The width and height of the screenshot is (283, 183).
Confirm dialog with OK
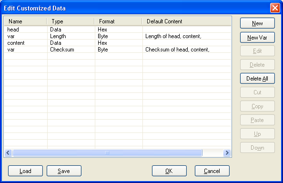pyautogui.click(x=169, y=171)
